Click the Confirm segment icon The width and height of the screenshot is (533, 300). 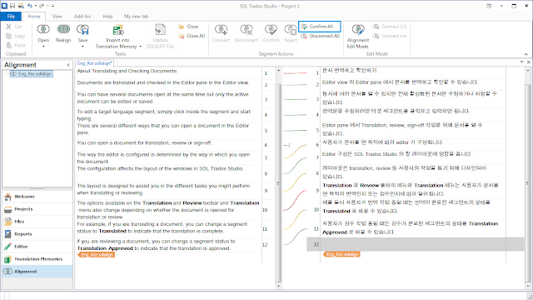pyautogui.click(x=271, y=30)
